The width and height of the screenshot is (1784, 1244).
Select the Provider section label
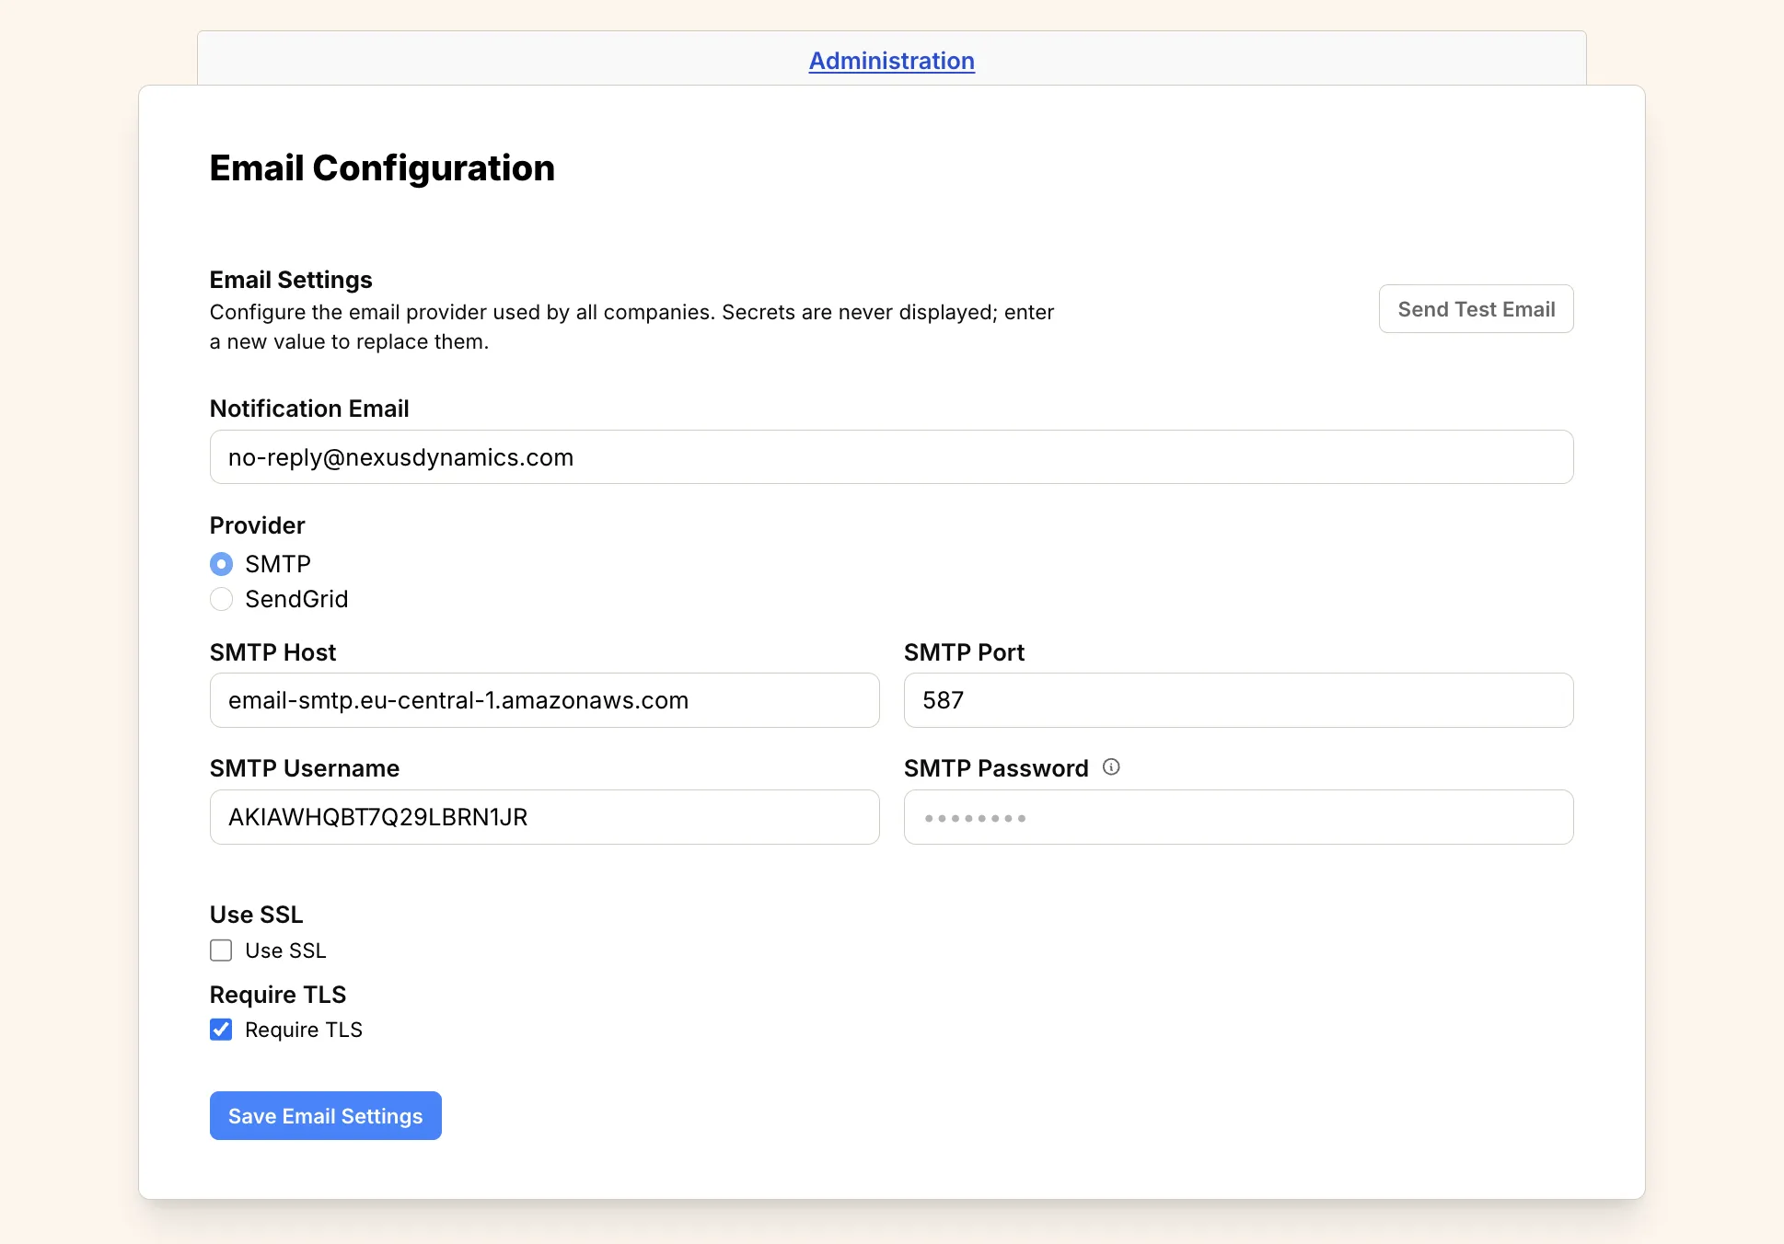pos(257,524)
